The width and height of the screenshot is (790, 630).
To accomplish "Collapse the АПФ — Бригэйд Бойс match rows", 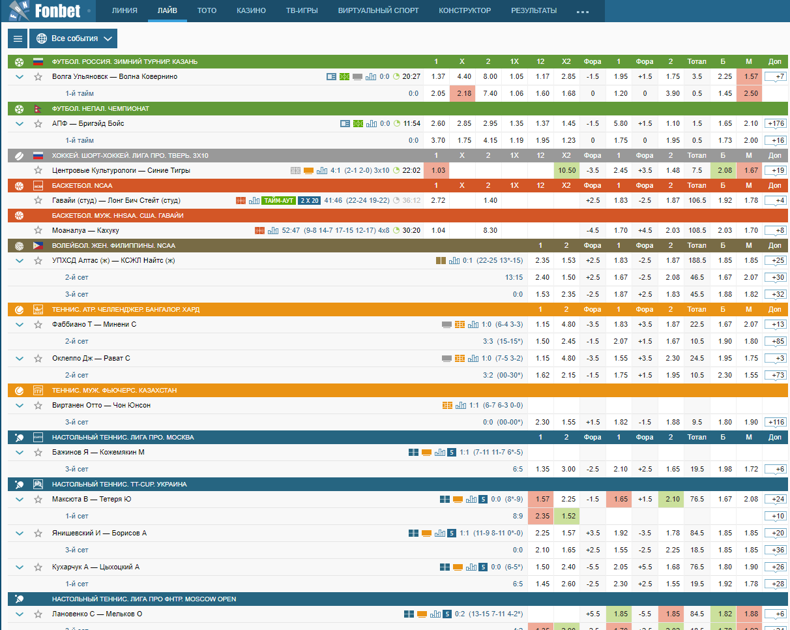I will pos(19,124).
